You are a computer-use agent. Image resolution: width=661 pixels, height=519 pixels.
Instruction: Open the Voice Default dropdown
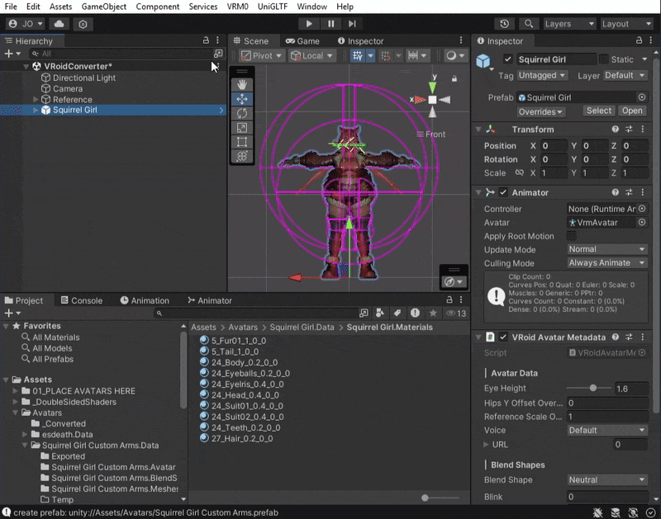click(607, 430)
